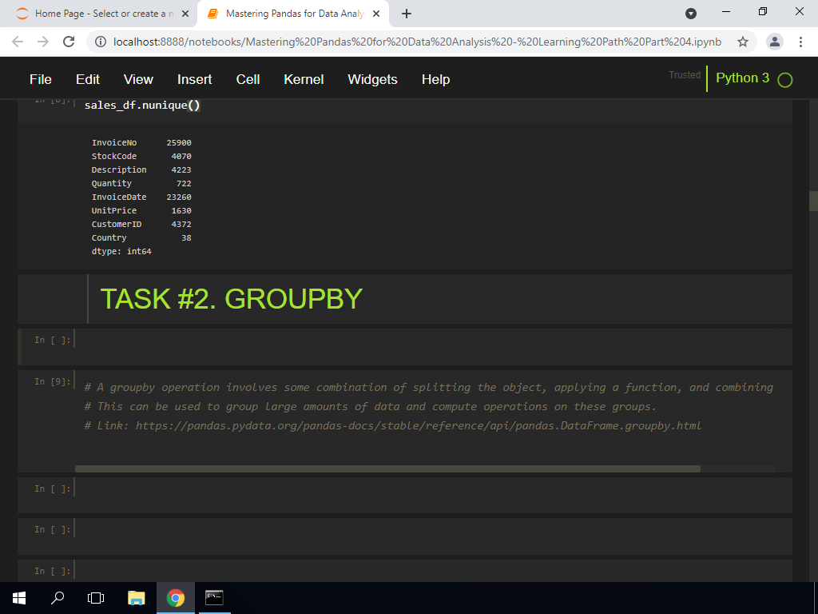Click the dtype: int64 output line
Viewport: 818px width, 614px height.
click(121, 251)
